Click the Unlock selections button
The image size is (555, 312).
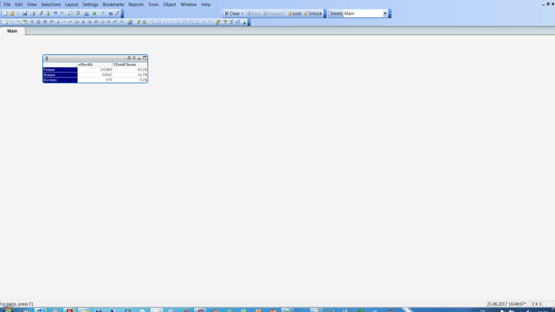[x=313, y=14]
